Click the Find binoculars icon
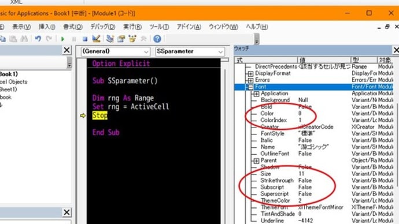 point(24,39)
